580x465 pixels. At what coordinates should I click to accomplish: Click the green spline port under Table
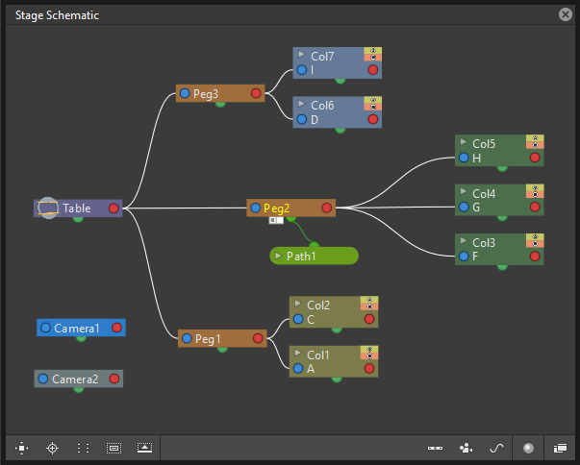pos(78,219)
